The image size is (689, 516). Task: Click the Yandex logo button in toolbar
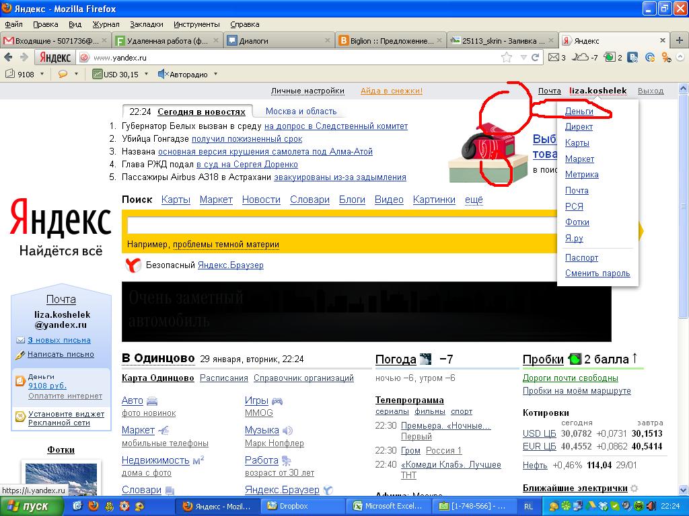click(55, 58)
